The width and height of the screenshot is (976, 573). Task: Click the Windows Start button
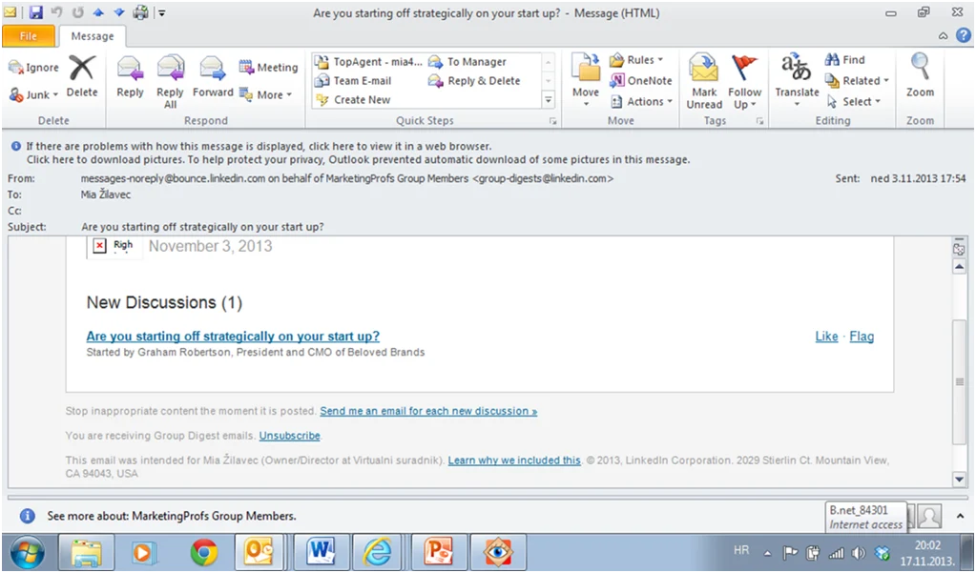(x=27, y=552)
